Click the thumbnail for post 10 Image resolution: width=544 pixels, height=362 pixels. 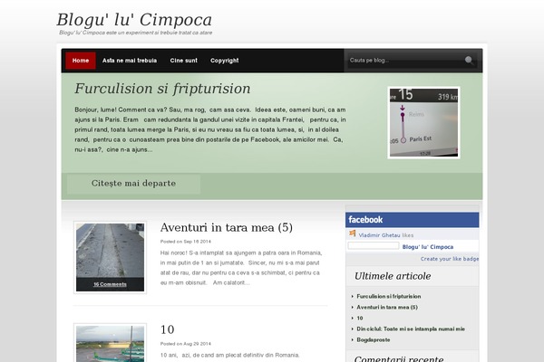pyautogui.click(x=110, y=343)
